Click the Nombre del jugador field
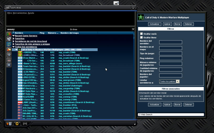The width and height of the screenshot is (214, 133). [171, 75]
